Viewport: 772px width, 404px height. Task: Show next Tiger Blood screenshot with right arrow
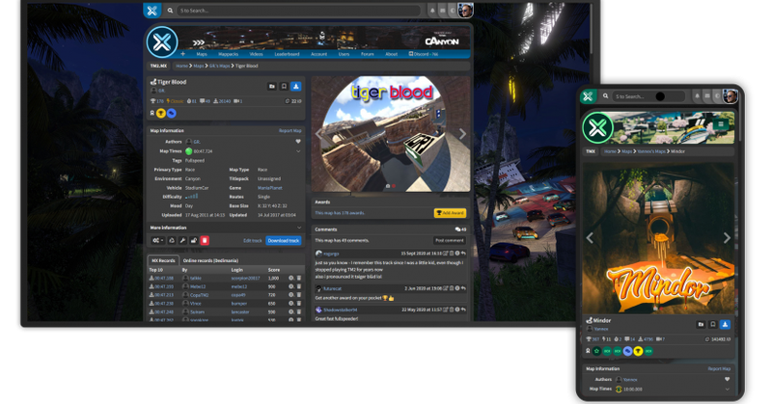[462, 134]
